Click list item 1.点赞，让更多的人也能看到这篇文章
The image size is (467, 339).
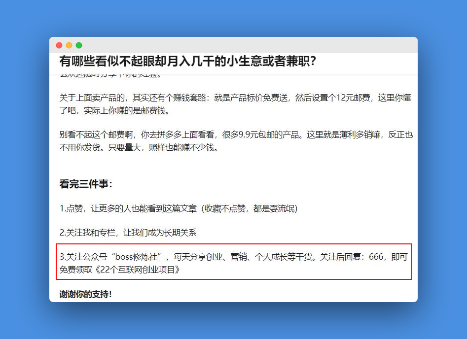(179, 208)
